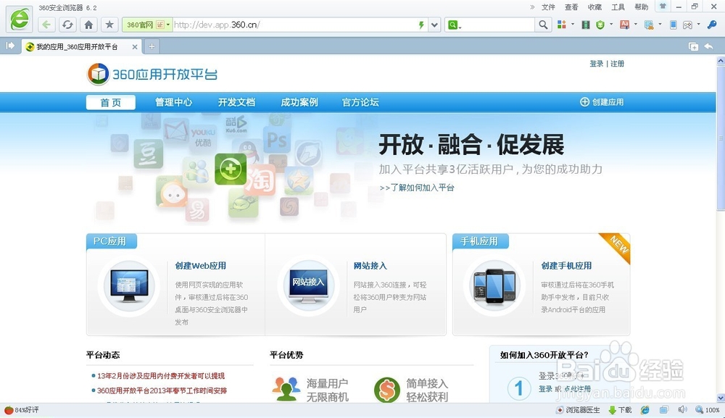Viewport: 725px width, 418px height.
Task: Open 开发文档 in the nav bar
Action: pos(236,103)
